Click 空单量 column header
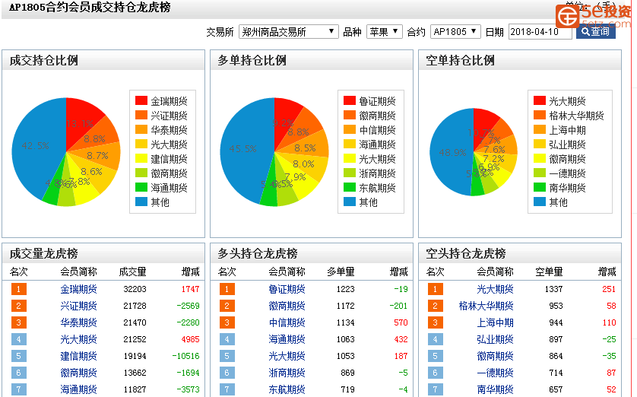 point(549,272)
